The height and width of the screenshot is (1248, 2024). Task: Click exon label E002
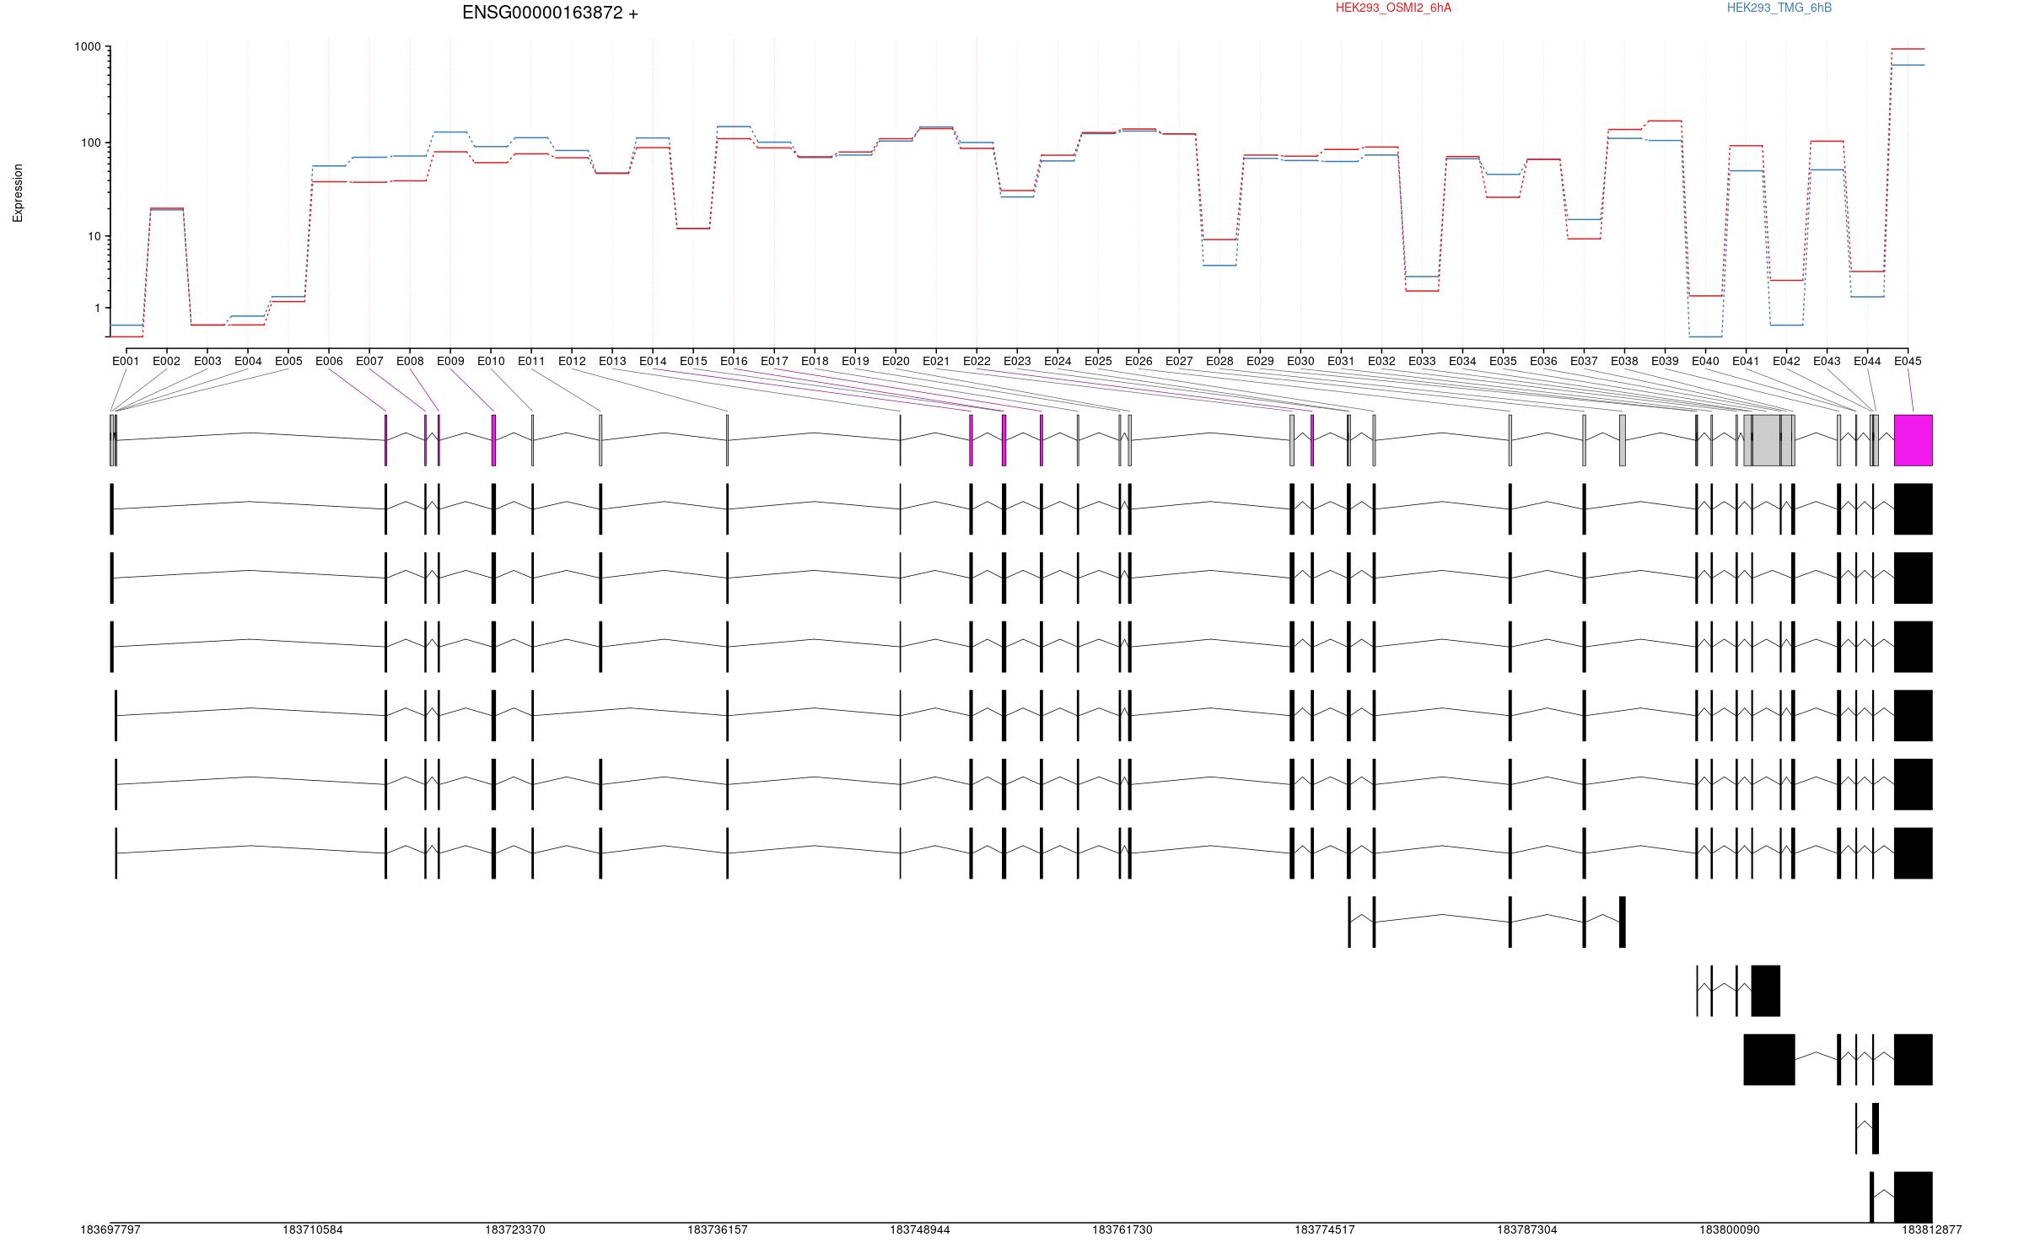(166, 361)
